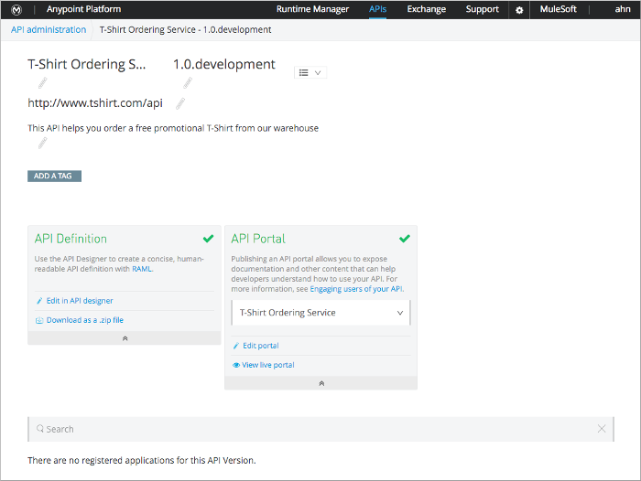Click the eye icon beside View live portal

tap(236, 365)
